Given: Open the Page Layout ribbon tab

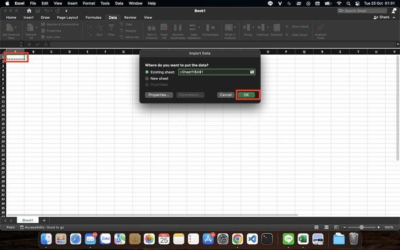Looking at the screenshot, I should [x=67, y=18].
